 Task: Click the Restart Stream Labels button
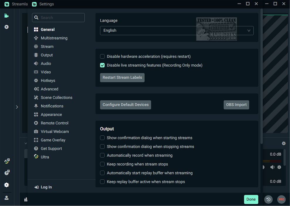coord(122,77)
